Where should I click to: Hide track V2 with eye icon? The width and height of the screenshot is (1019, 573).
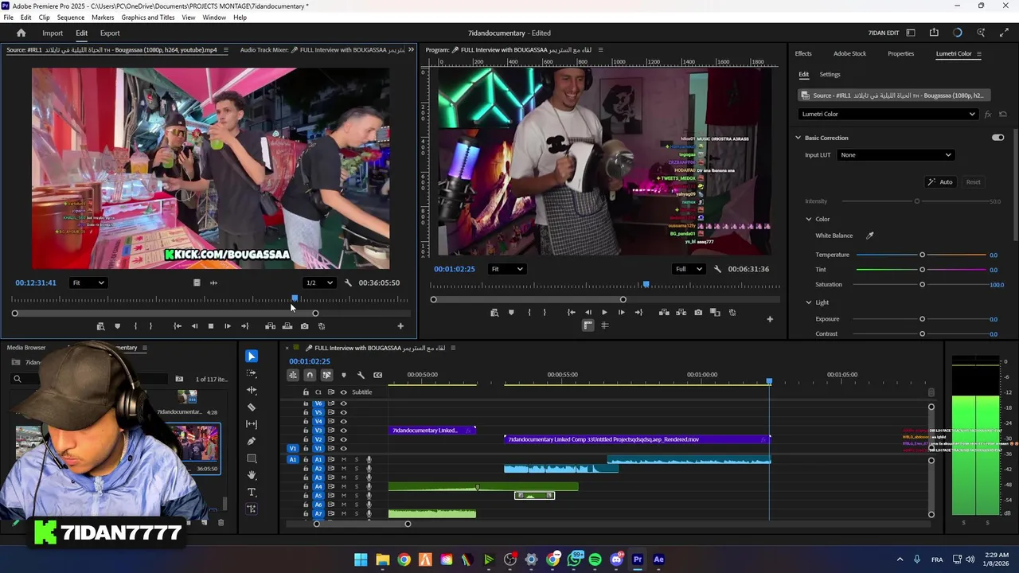tap(344, 439)
